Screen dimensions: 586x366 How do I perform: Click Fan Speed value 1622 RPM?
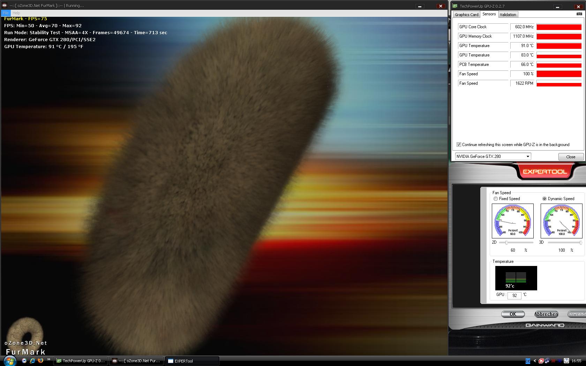(523, 83)
